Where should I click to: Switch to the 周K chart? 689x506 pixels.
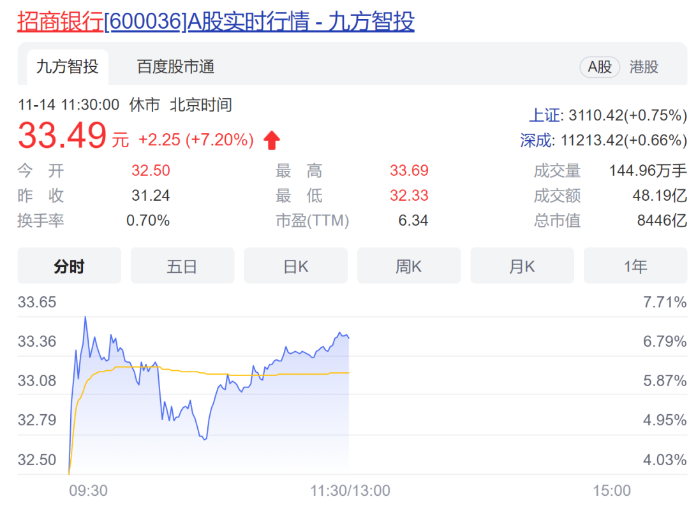click(409, 266)
